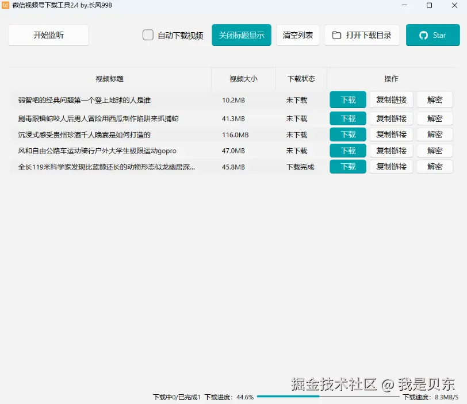Close the 微信视频号下载工具 window
Image resolution: width=467 pixels, height=404 pixels.
[454, 5]
